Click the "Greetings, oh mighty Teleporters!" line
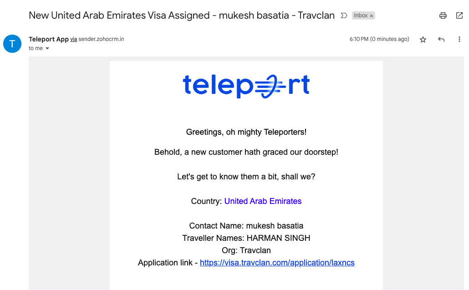469x290 pixels. point(246,132)
